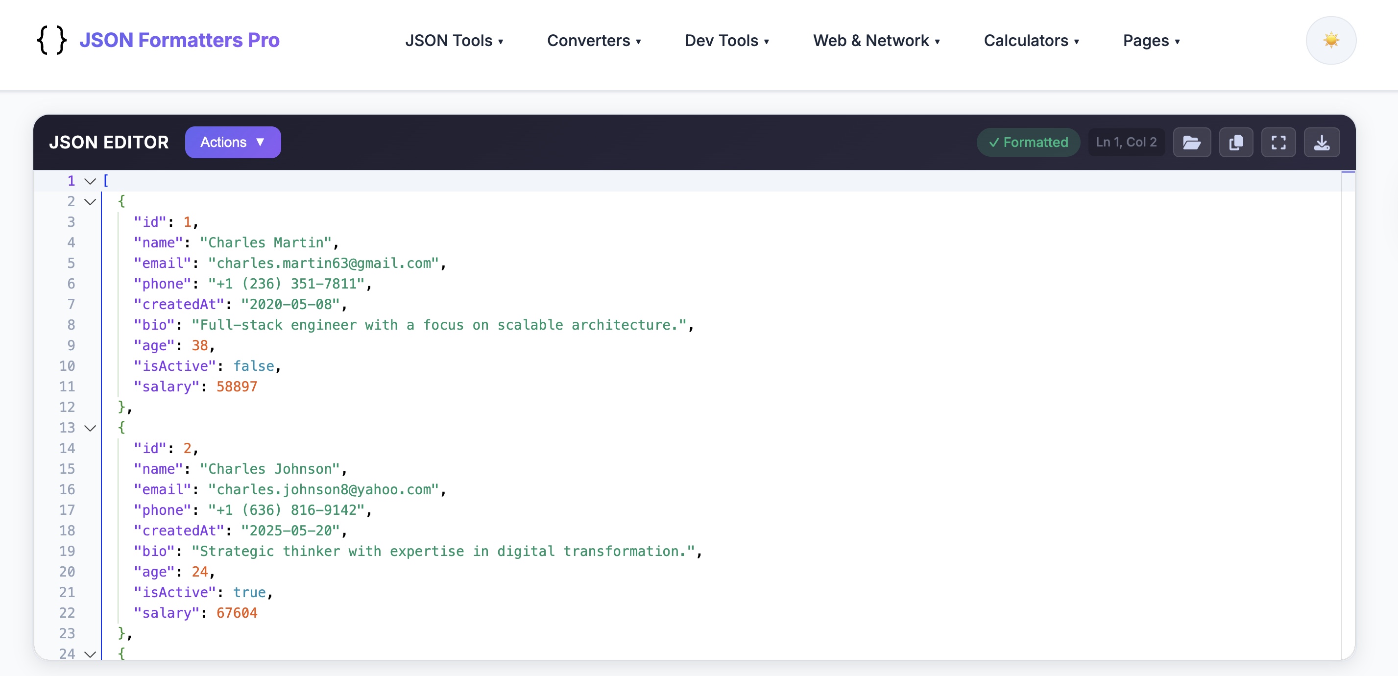Image resolution: width=1398 pixels, height=676 pixels.
Task: Toggle light/dark theme with the sun icon
Action: click(1331, 40)
